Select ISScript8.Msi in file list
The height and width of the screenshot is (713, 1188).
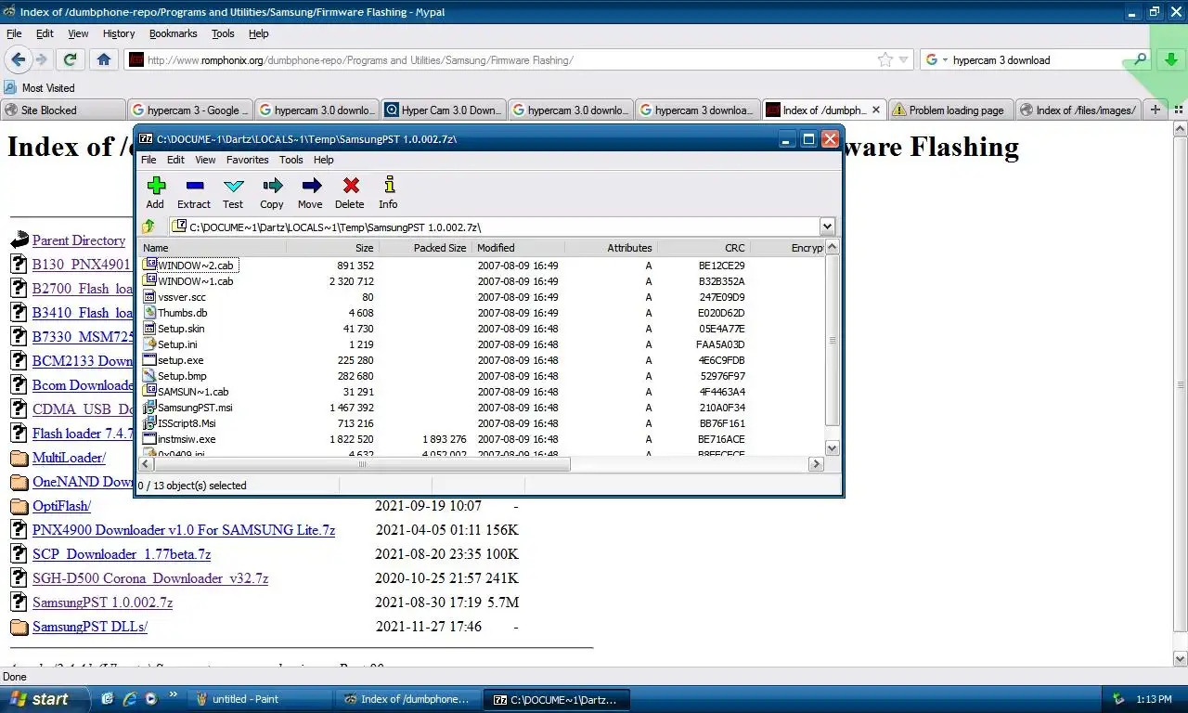[187, 423]
